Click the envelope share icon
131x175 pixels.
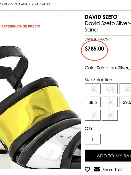pos(97,169)
